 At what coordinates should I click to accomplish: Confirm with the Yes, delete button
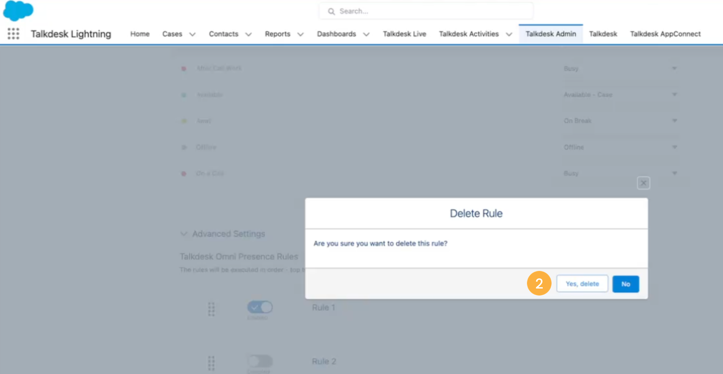pos(582,284)
